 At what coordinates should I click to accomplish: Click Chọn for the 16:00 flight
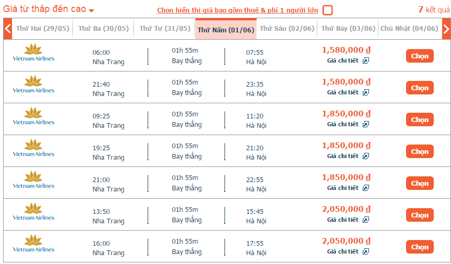tap(420, 247)
